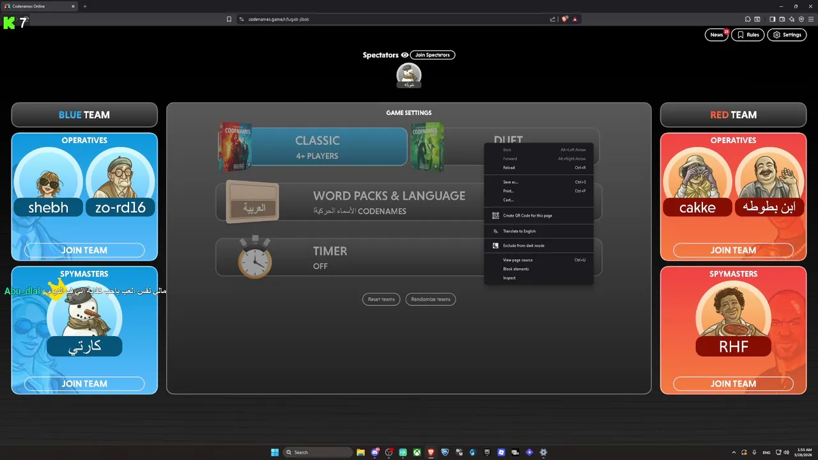Open File Explorer from taskbar
Image resolution: width=818 pixels, height=460 pixels.
pyautogui.click(x=360, y=452)
